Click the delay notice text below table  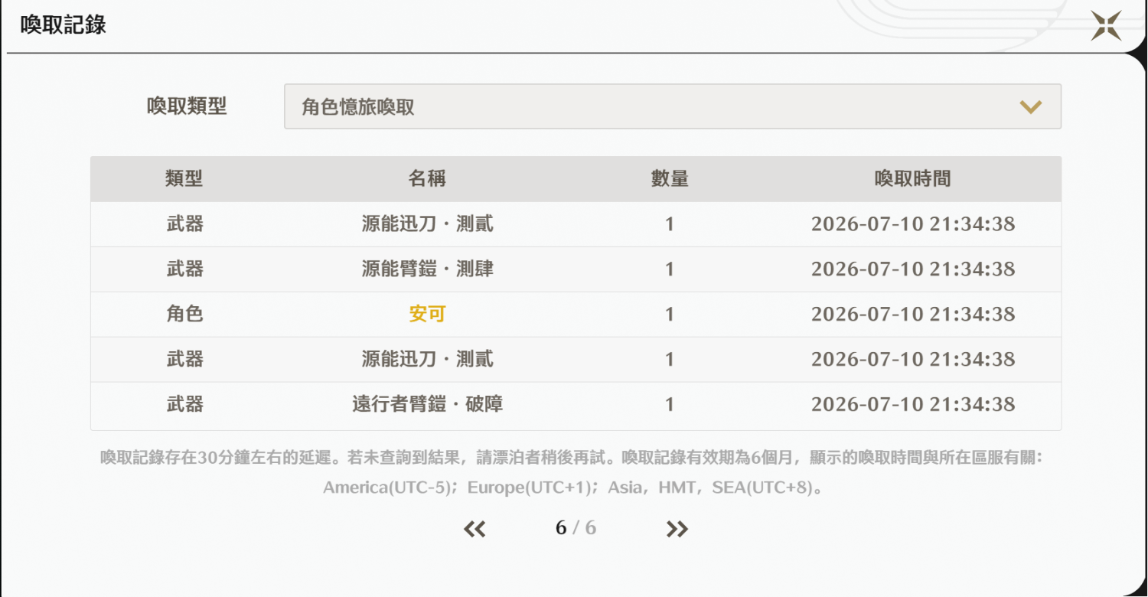tap(572, 472)
